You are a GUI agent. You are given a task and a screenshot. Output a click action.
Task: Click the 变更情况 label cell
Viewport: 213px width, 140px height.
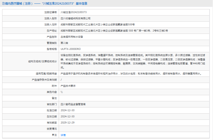(x=31, y=129)
